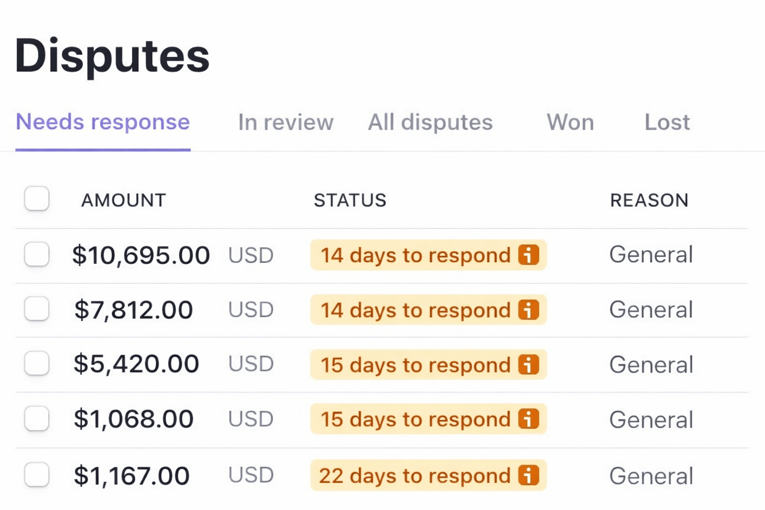Select the checkbox for the $10,695.00 dispute
This screenshot has height=510, width=765.
click(x=36, y=255)
